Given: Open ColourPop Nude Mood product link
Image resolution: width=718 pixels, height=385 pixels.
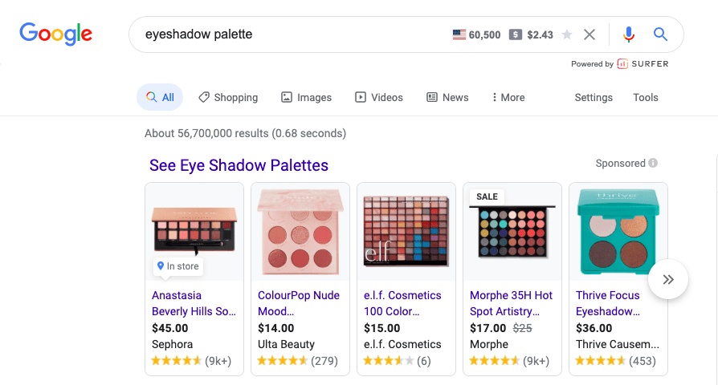Looking at the screenshot, I should (x=299, y=303).
